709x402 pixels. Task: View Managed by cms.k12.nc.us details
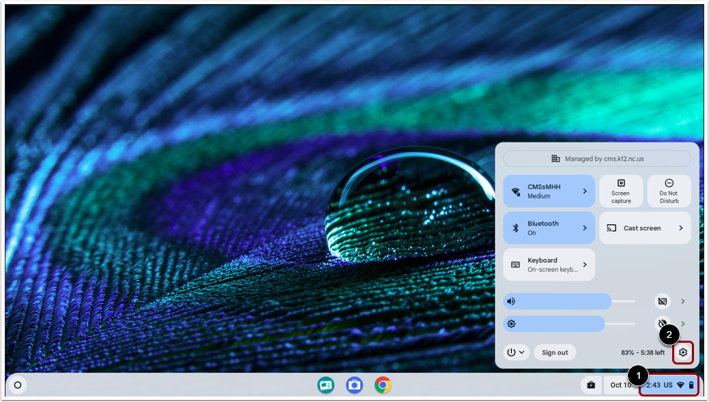(597, 158)
